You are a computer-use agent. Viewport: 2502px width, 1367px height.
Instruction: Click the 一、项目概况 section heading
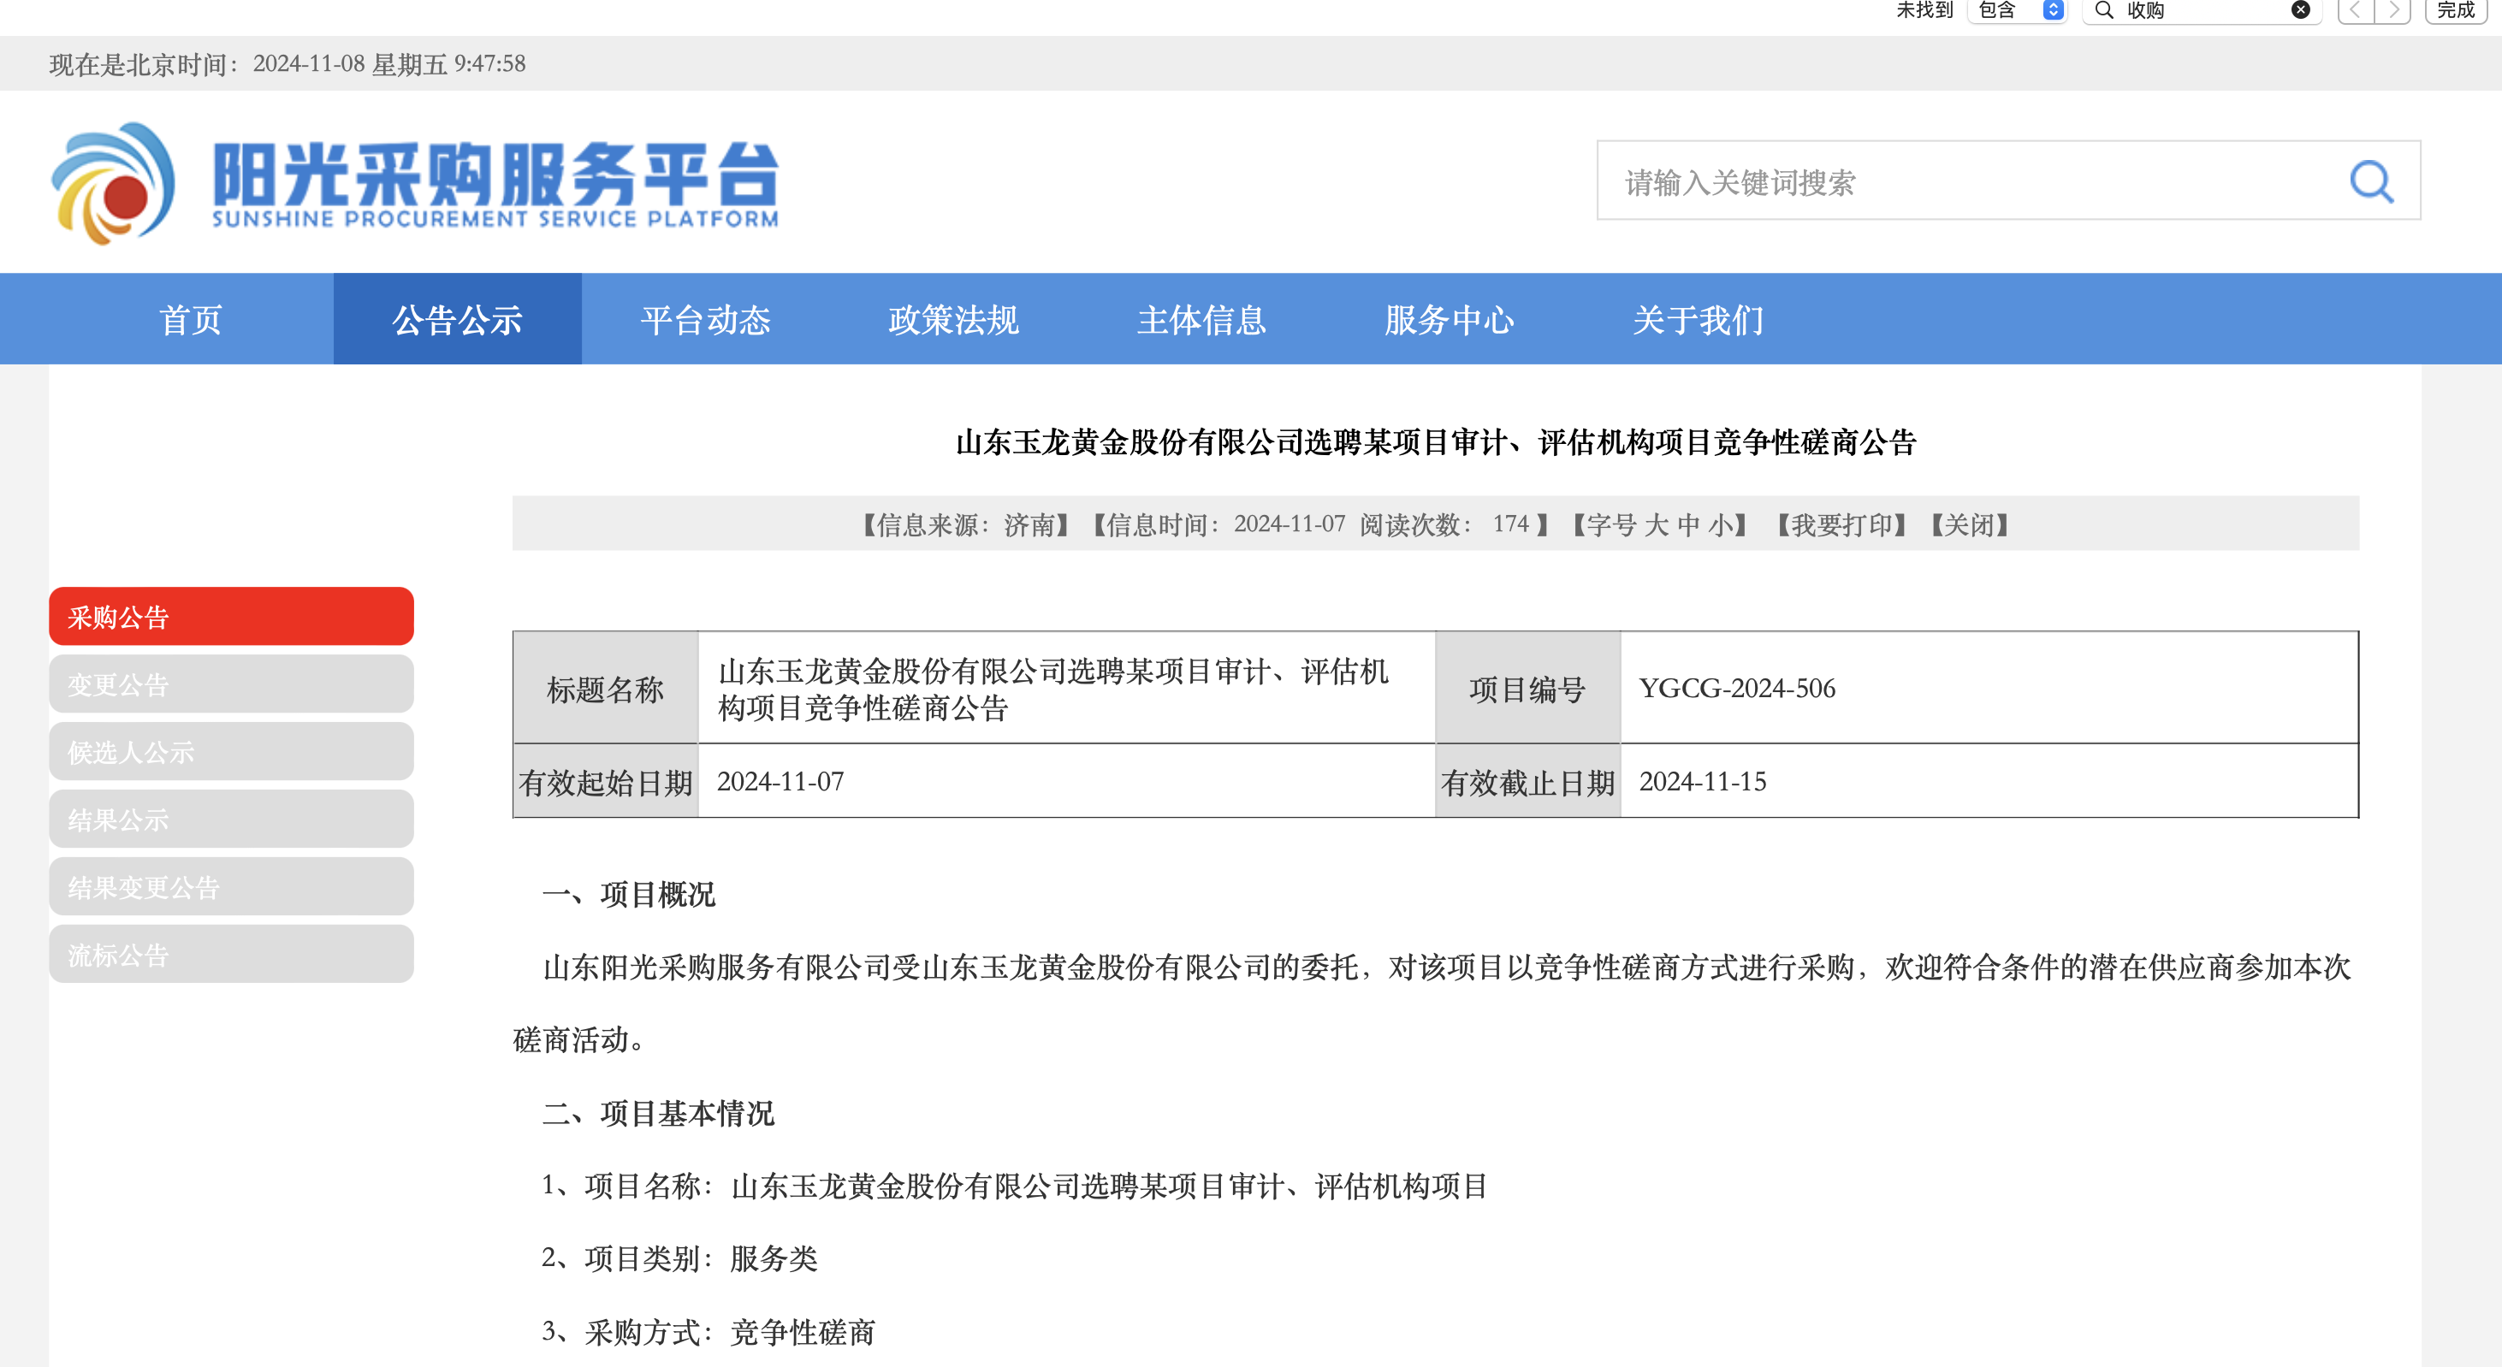pyautogui.click(x=628, y=894)
